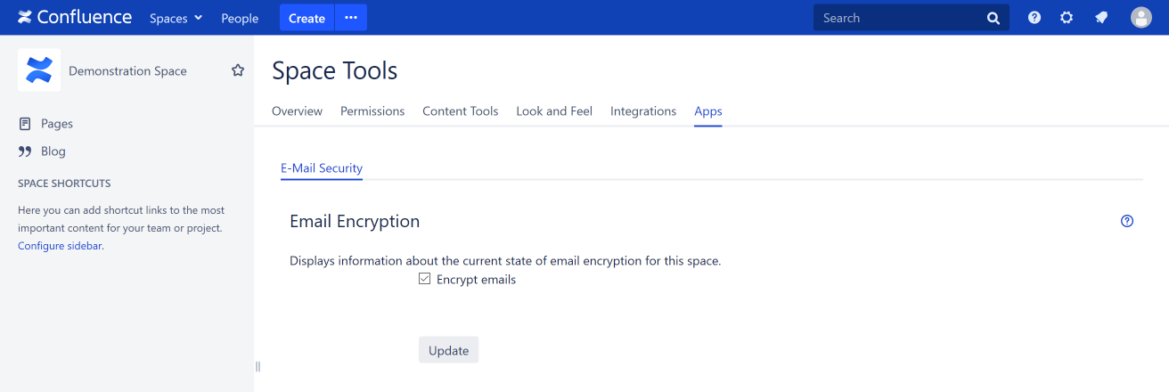The width and height of the screenshot is (1169, 392).
Task: Open the notifications rocket icon
Action: [1101, 18]
